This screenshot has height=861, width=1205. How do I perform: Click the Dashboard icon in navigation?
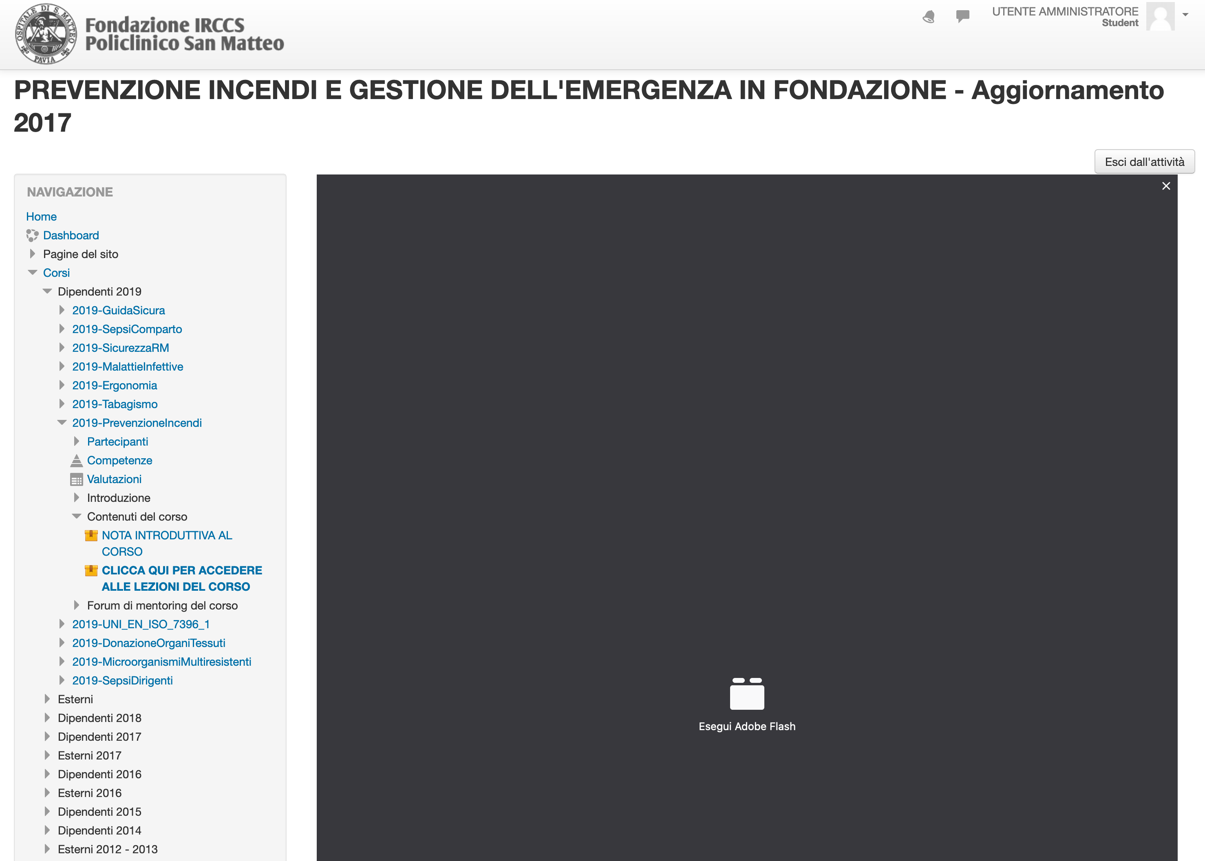(32, 235)
